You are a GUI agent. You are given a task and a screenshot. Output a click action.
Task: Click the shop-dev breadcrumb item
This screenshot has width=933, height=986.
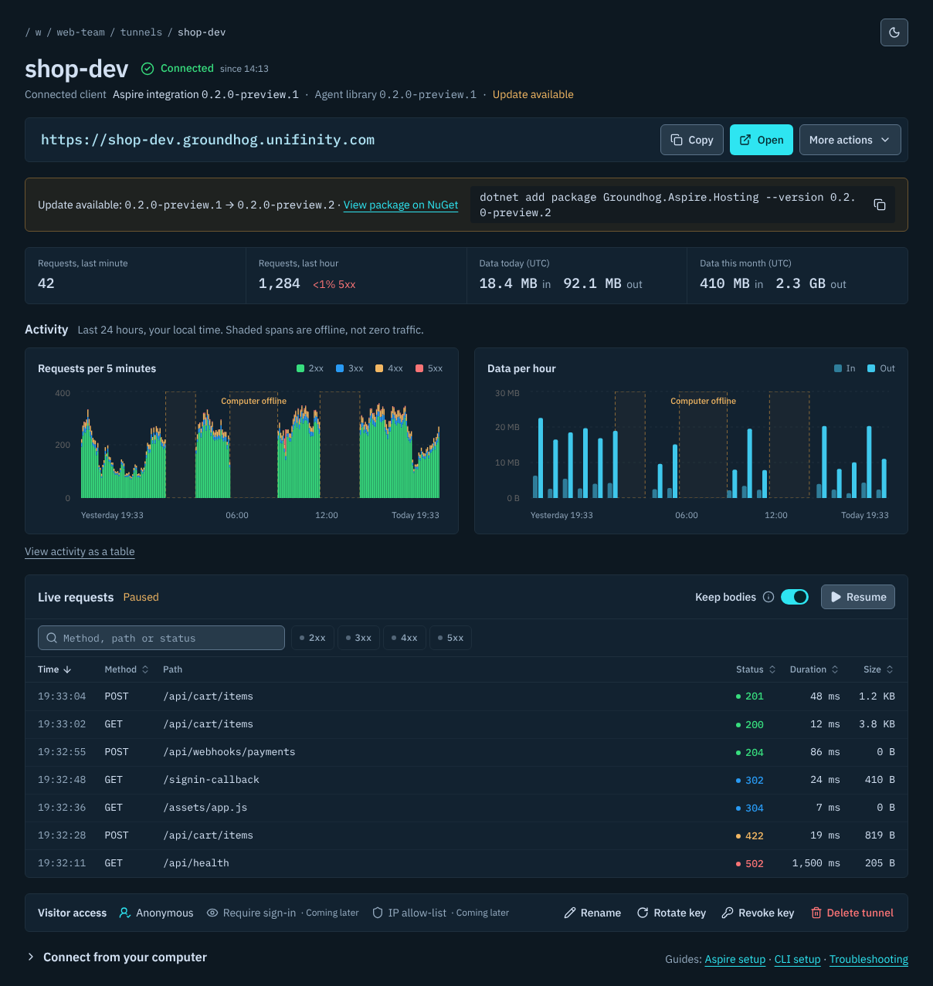tap(202, 32)
